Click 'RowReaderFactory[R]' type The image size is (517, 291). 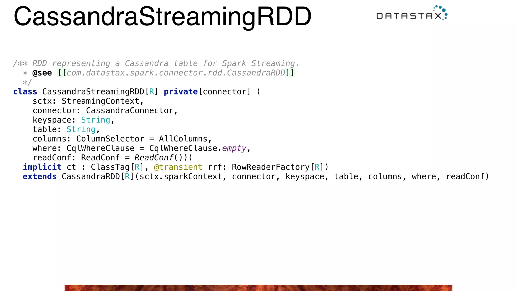[278, 167]
